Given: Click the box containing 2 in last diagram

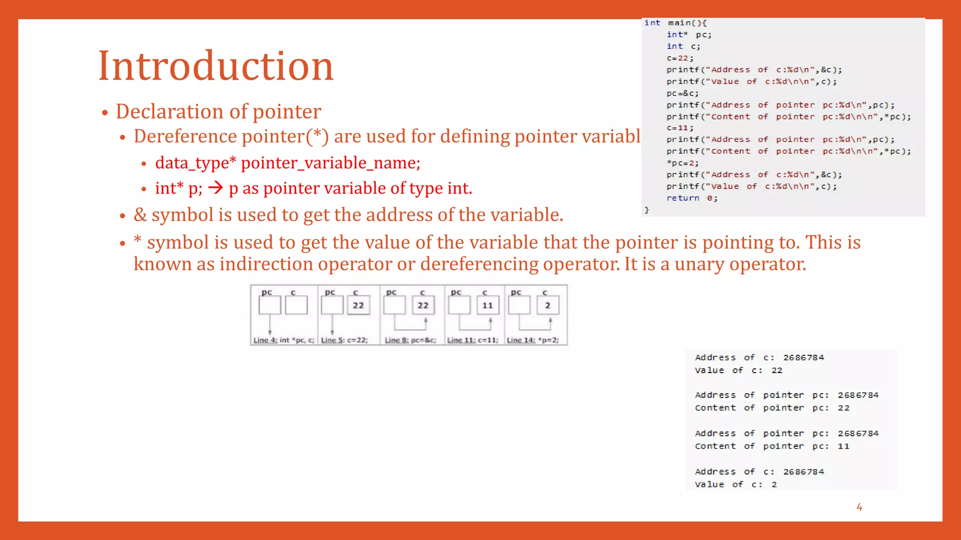Looking at the screenshot, I should 548,305.
